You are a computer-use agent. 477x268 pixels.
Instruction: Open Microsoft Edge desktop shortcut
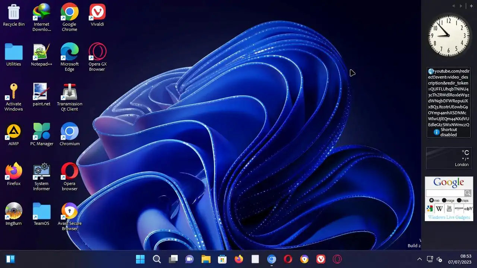click(69, 57)
